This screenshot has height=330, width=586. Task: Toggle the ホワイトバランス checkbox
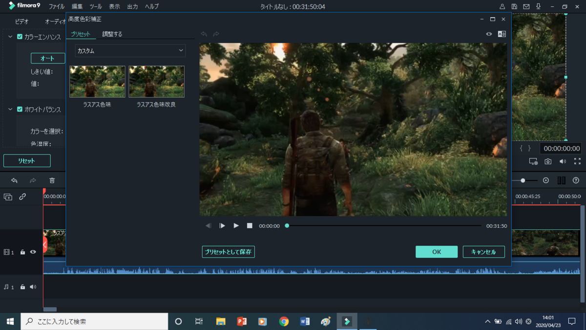[20, 110]
